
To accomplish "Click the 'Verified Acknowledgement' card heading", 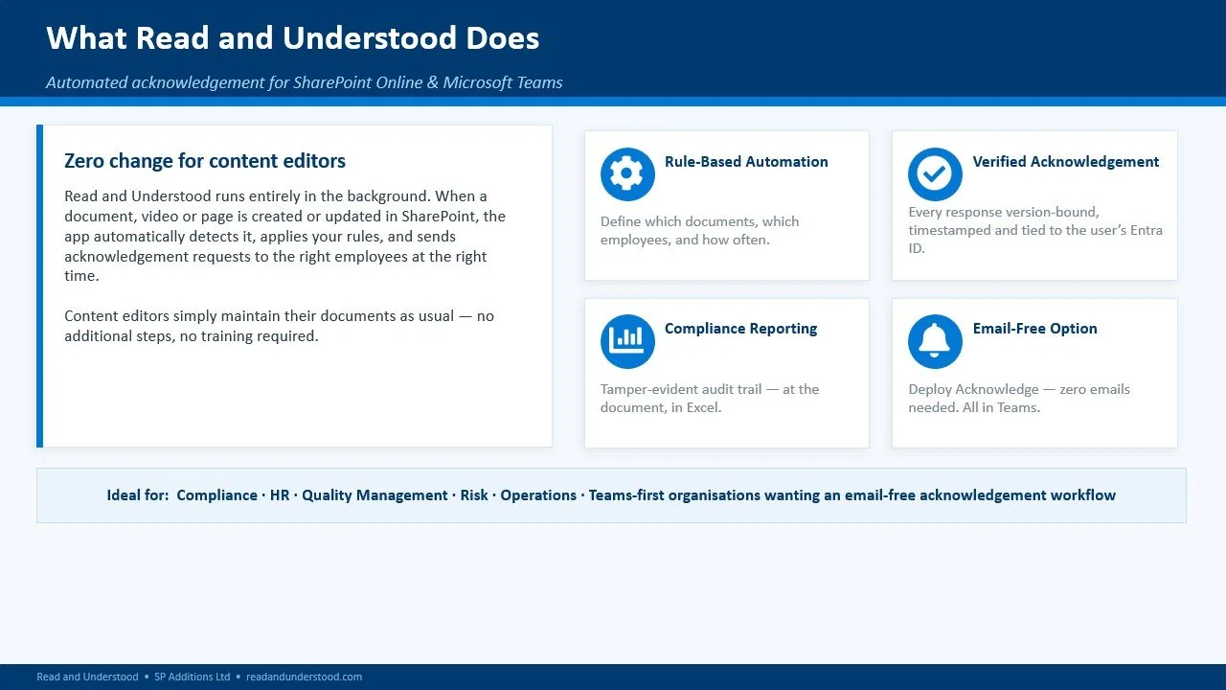I will pos(1066,162).
